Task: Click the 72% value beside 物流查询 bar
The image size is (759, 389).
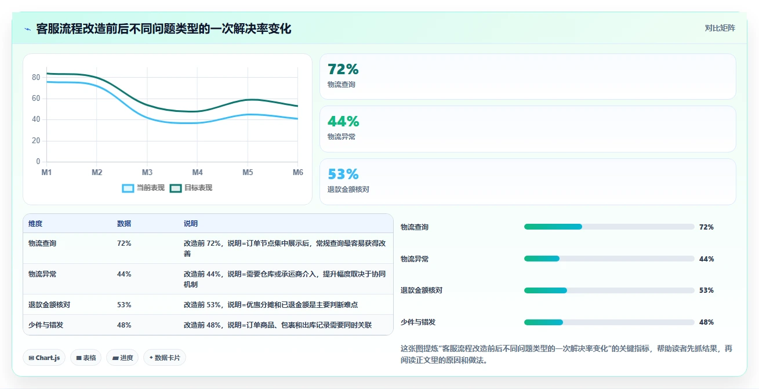Action: click(706, 227)
